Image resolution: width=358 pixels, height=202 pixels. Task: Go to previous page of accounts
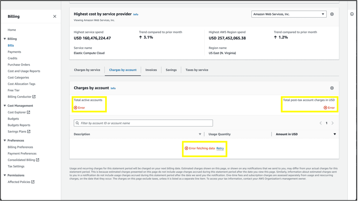pyautogui.click(x=321, y=123)
